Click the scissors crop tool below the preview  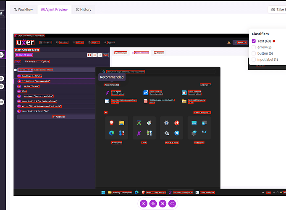(144, 203)
